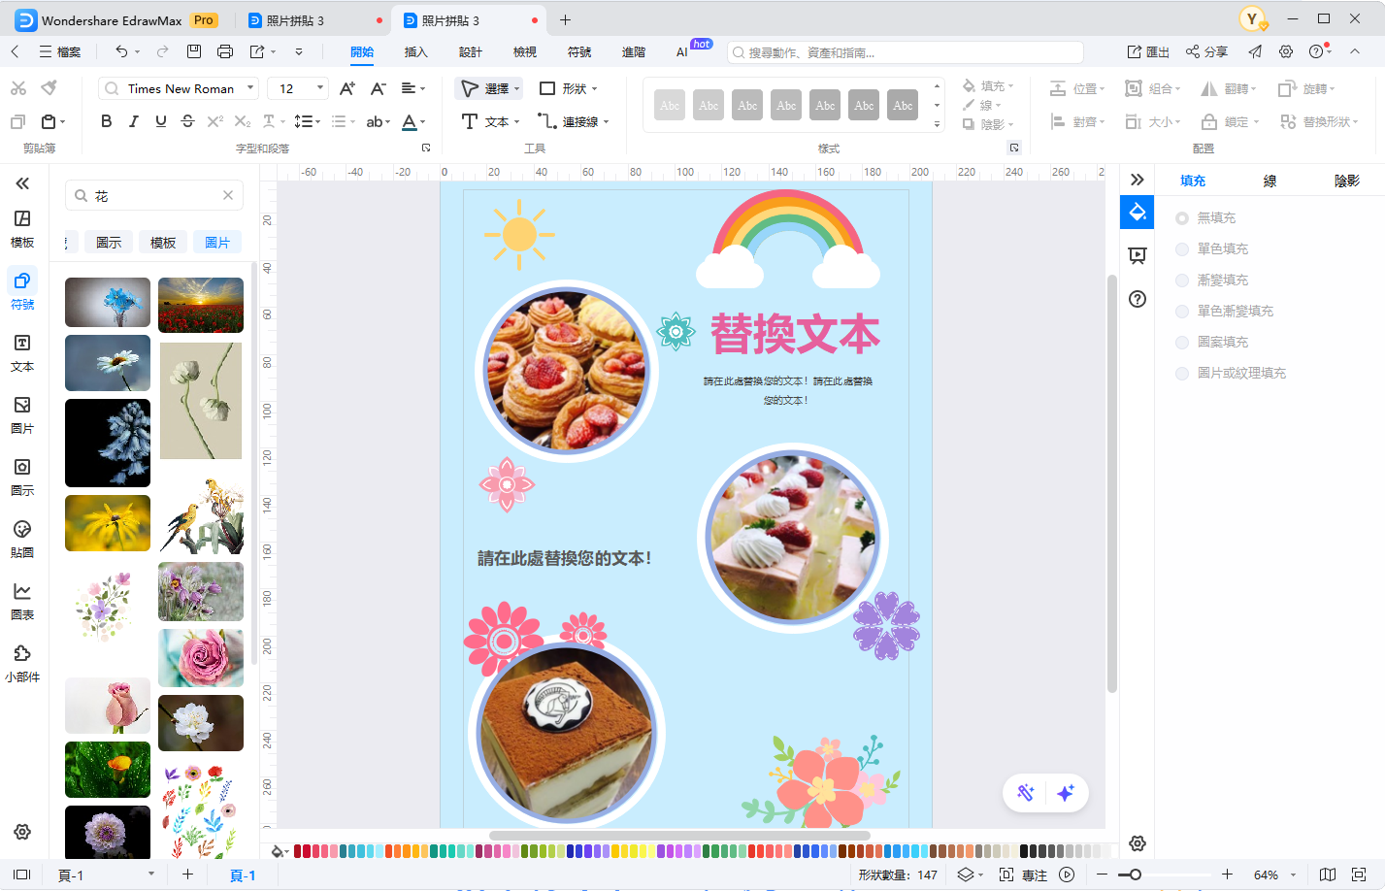Image resolution: width=1385 pixels, height=891 pixels.
Task: Switch to the 插入 ribbon tab
Action: click(415, 52)
